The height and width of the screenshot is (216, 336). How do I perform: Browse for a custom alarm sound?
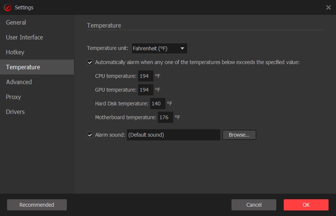pyautogui.click(x=239, y=135)
